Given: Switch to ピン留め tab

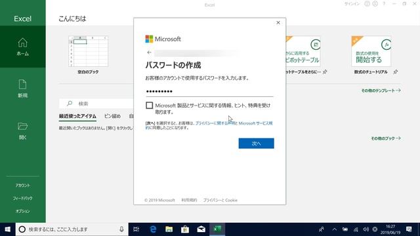Looking at the screenshot, I should click(x=112, y=116).
